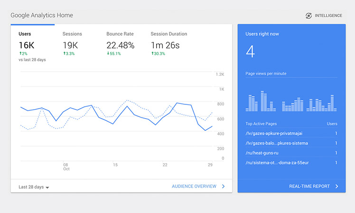
Task: Click the Users right now count 4
Action: coord(251,52)
